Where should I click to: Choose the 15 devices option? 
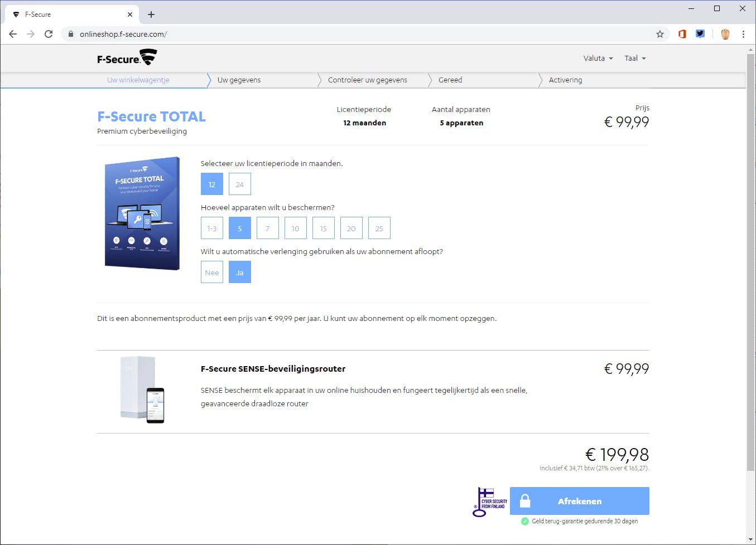324,228
